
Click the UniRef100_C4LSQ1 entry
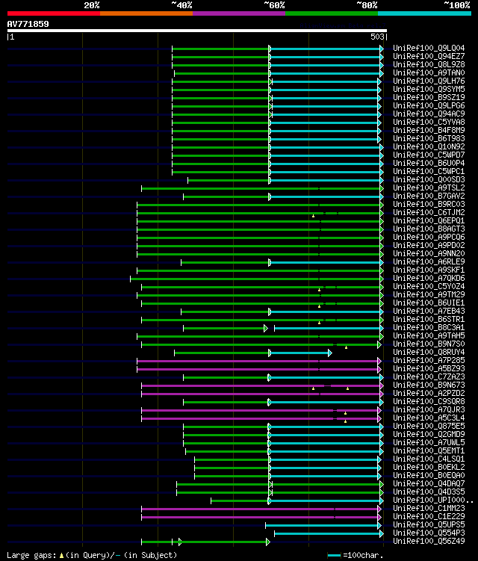[x=429, y=459]
